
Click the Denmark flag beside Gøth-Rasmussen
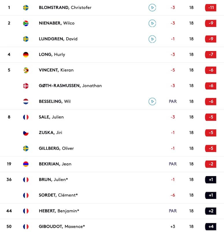(x=26, y=86)
